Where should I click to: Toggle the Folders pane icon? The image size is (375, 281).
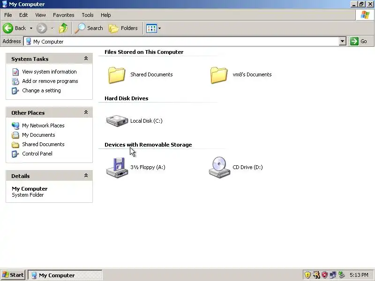[x=113, y=28]
